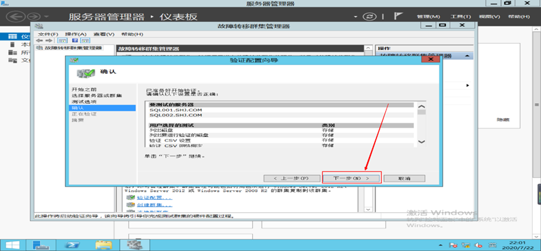The height and width of the screenshot is (251, 541).
Task: Click the 隐藏 link in Server Manager dashboard
Action: (503, 120)
